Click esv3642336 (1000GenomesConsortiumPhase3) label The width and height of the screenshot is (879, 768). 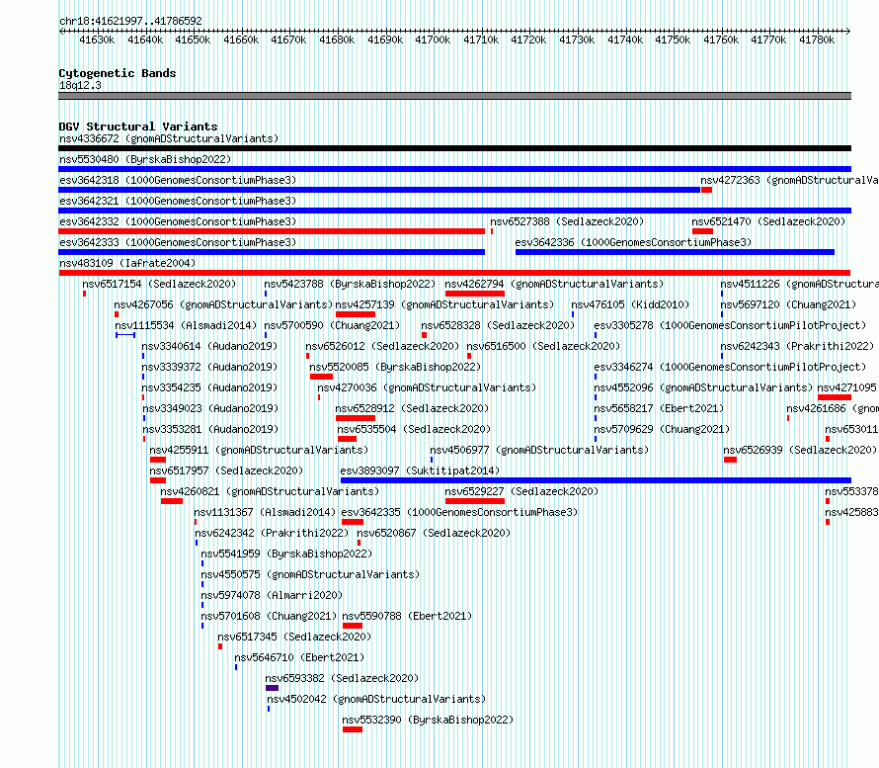(633, 242)
